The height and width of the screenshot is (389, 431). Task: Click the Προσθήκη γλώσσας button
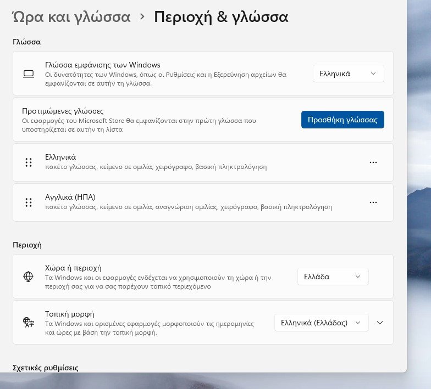click(x=342, y=120)
